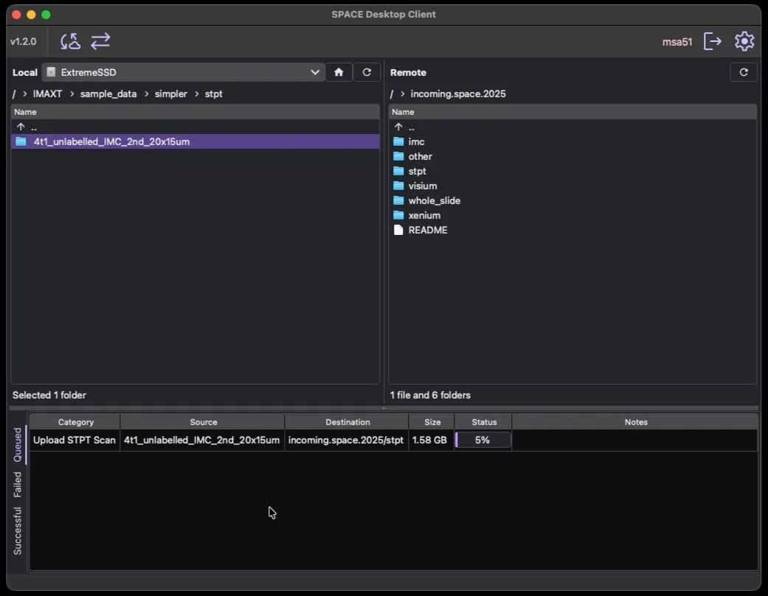This screenshot has width=768, height=596.
Task: Navigate to simpler in the local breadcrumb
Action: 171,94
